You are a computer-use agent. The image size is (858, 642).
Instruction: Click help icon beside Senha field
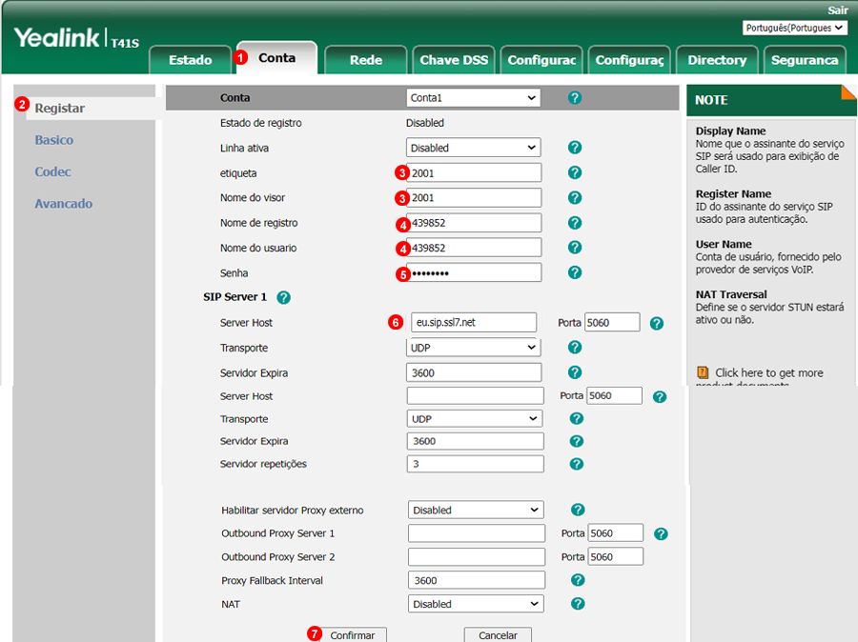pos(574,272)
